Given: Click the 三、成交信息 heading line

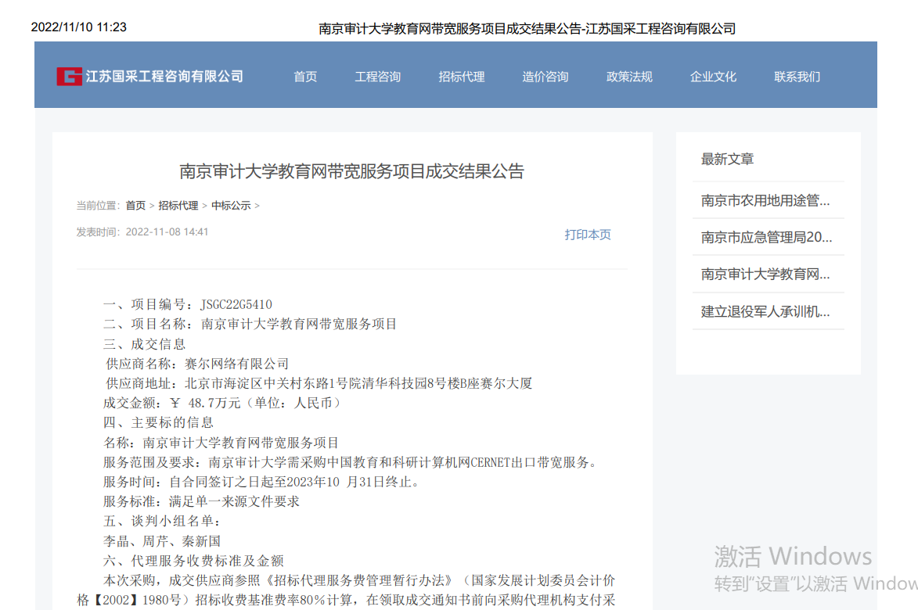Looking at the screenshot, I should (144, 344).
